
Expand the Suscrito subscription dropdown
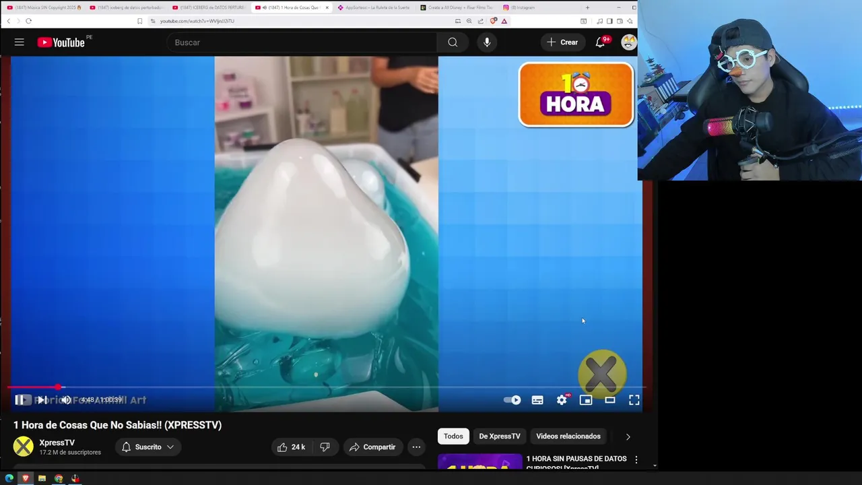147,447
